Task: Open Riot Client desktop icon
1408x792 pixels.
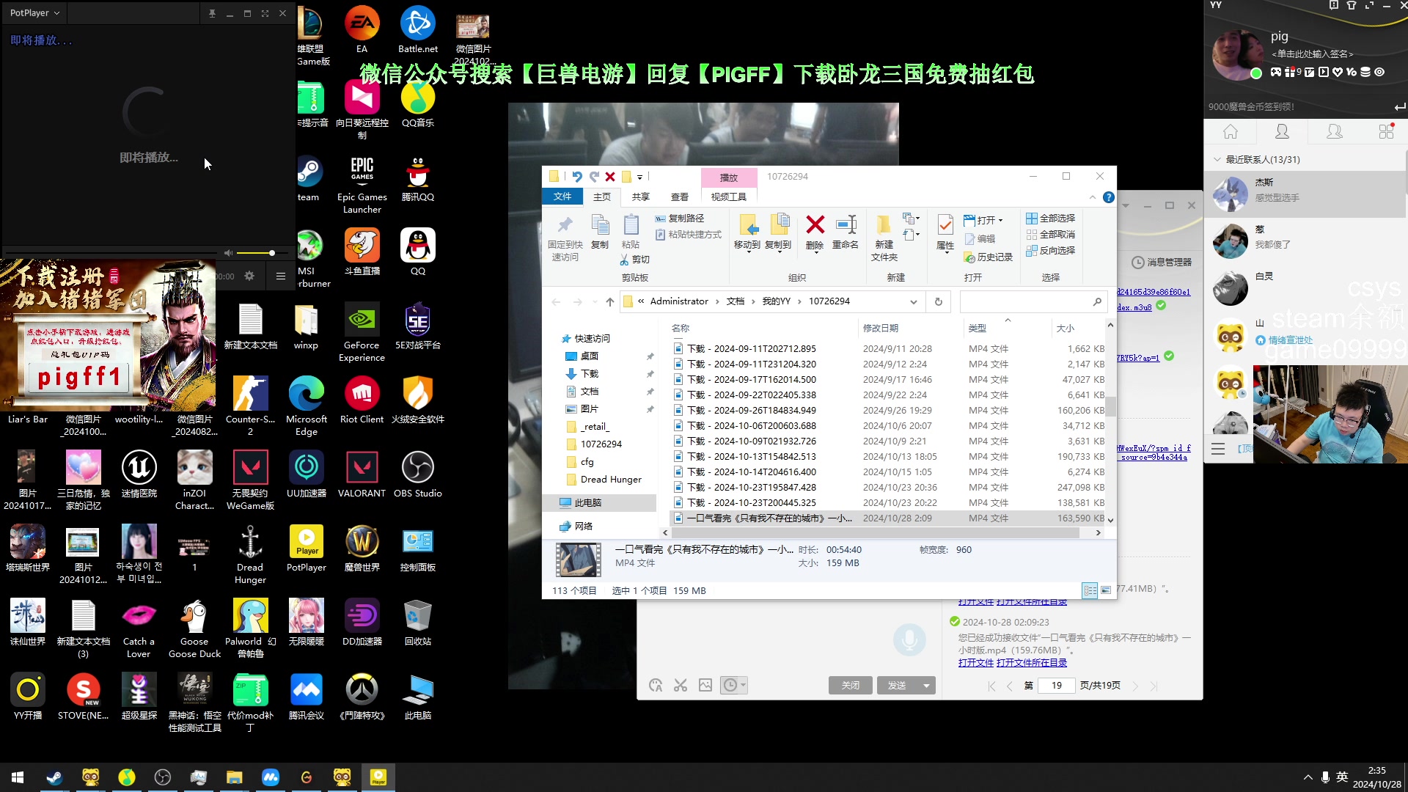Action: [x=362, y=400]
